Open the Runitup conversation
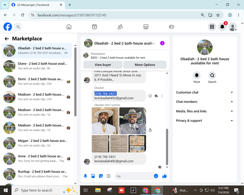 [37, 174]
